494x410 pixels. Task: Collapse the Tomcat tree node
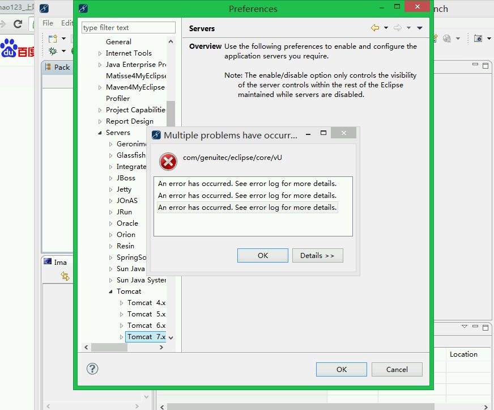[110, 291]
